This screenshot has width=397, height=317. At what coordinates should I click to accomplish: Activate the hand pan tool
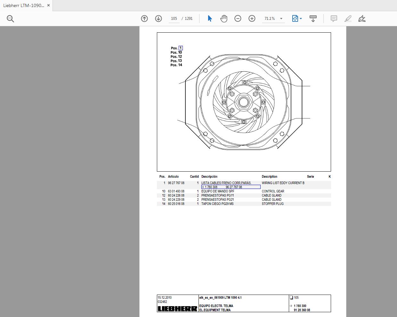point(224,19)
